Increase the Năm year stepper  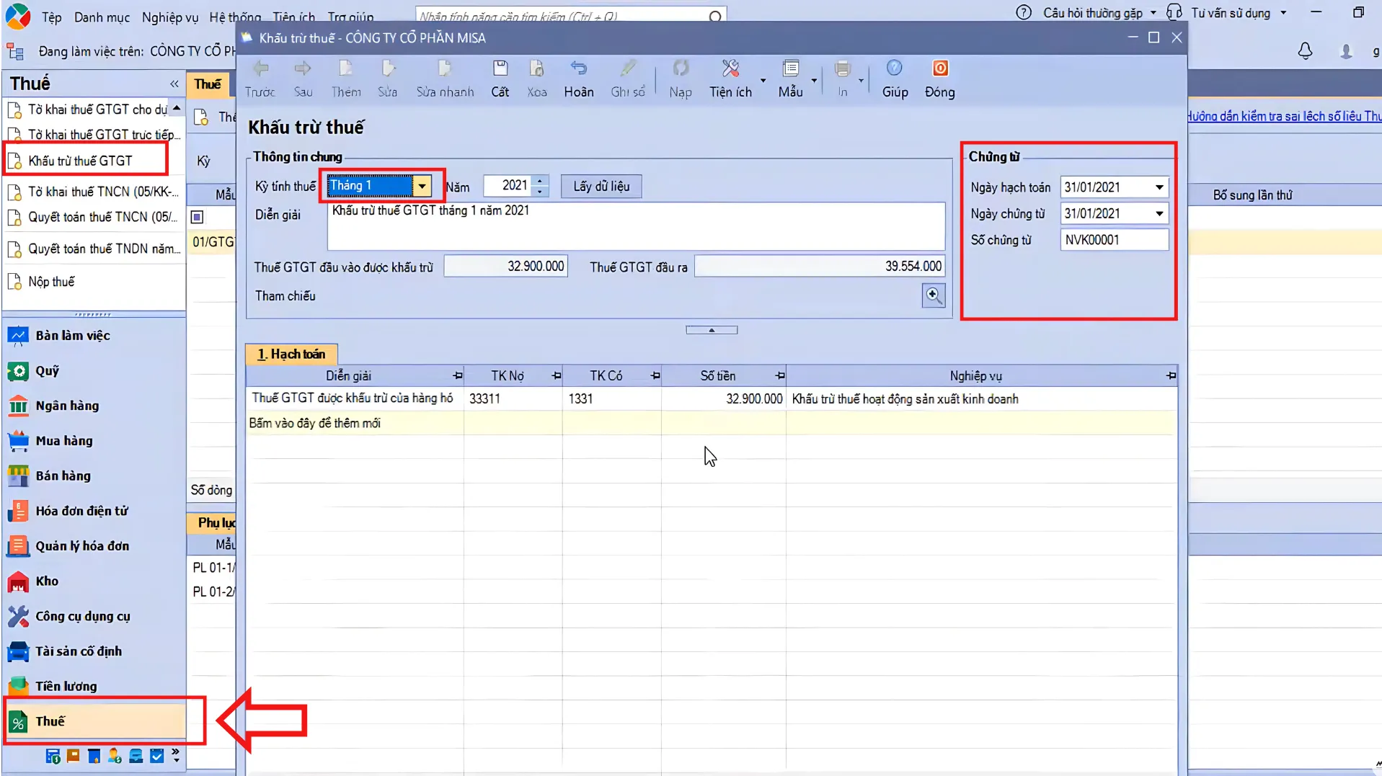click(x=540, y=181)
